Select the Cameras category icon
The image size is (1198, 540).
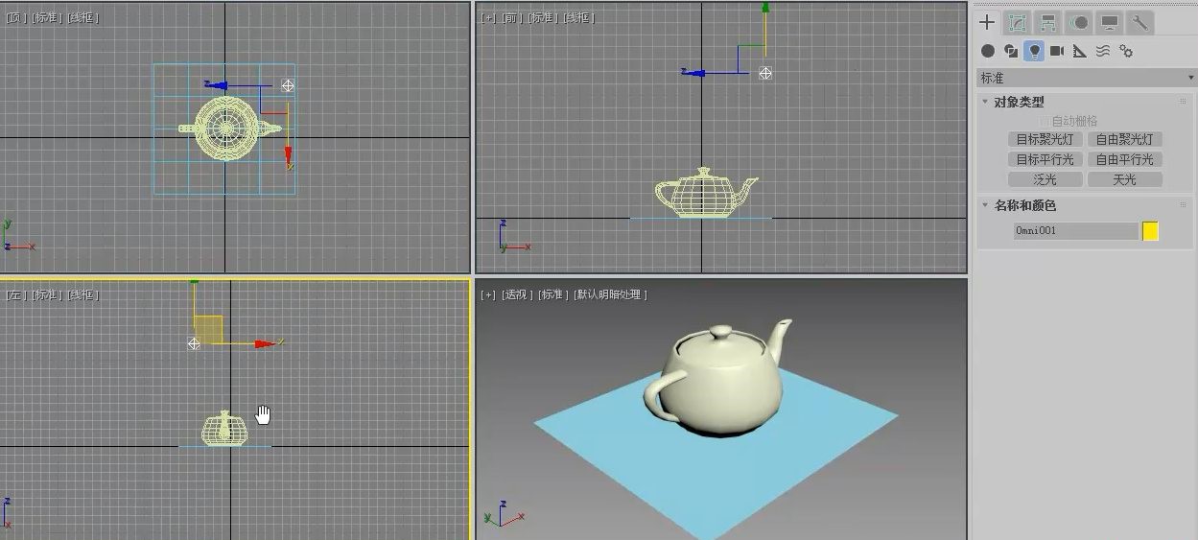click(x=1057, y=51)
